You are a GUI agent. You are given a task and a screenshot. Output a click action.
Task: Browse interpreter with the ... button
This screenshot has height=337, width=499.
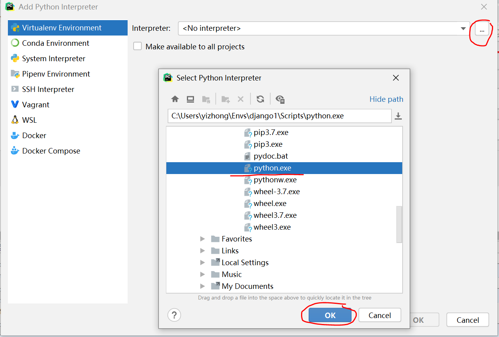pyautogui.click(x=482, y=29)
